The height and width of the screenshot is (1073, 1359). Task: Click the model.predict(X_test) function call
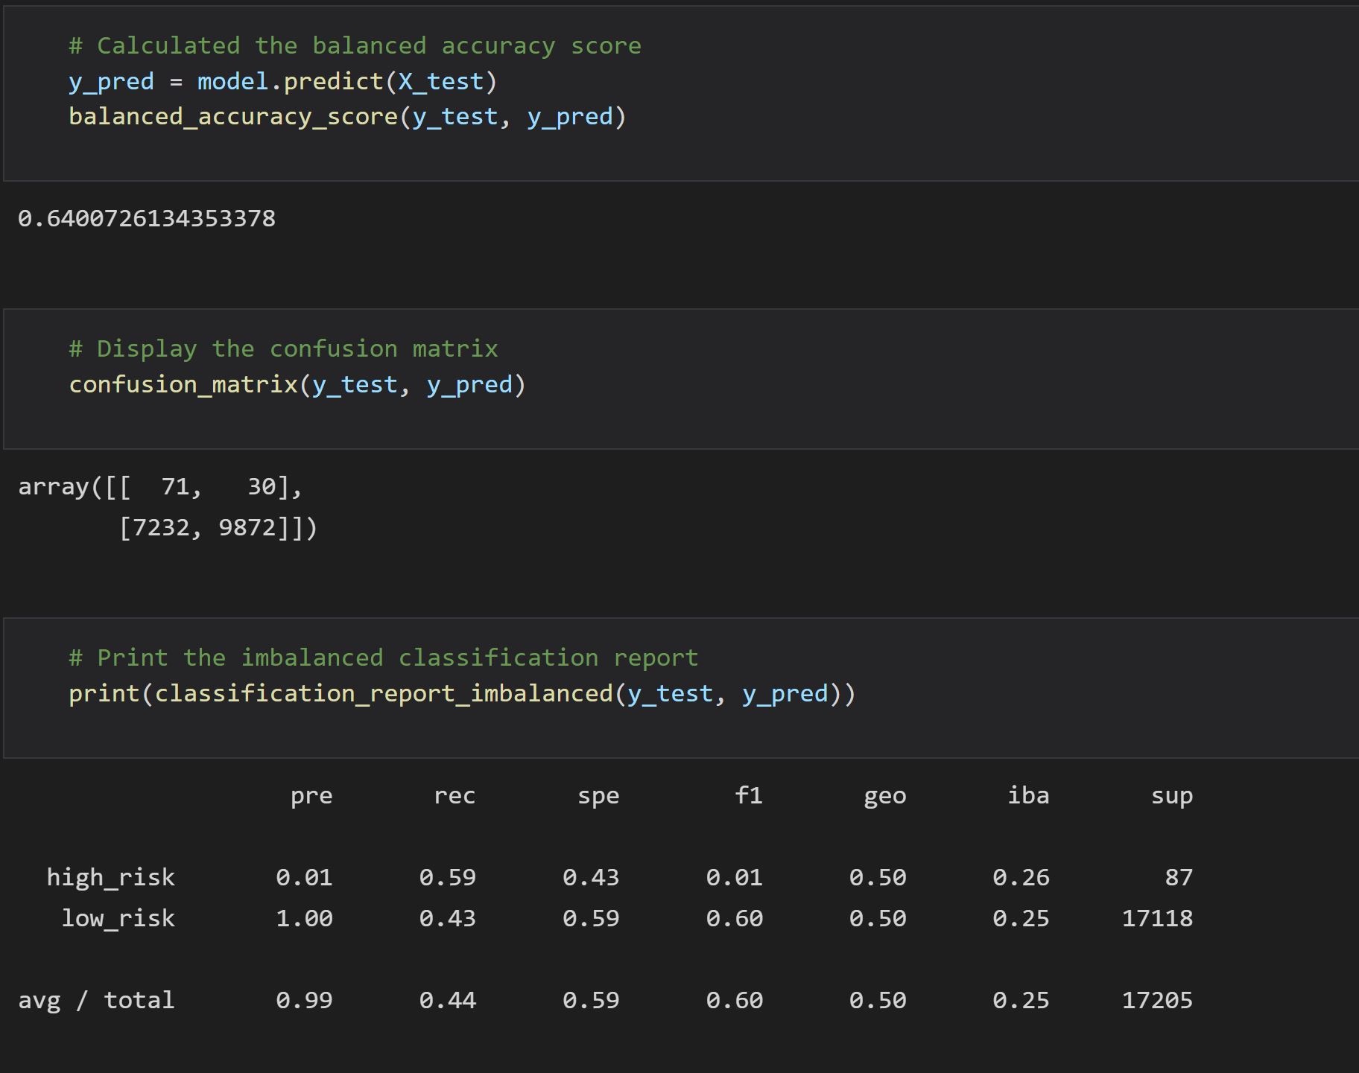[x=343, y=81]
